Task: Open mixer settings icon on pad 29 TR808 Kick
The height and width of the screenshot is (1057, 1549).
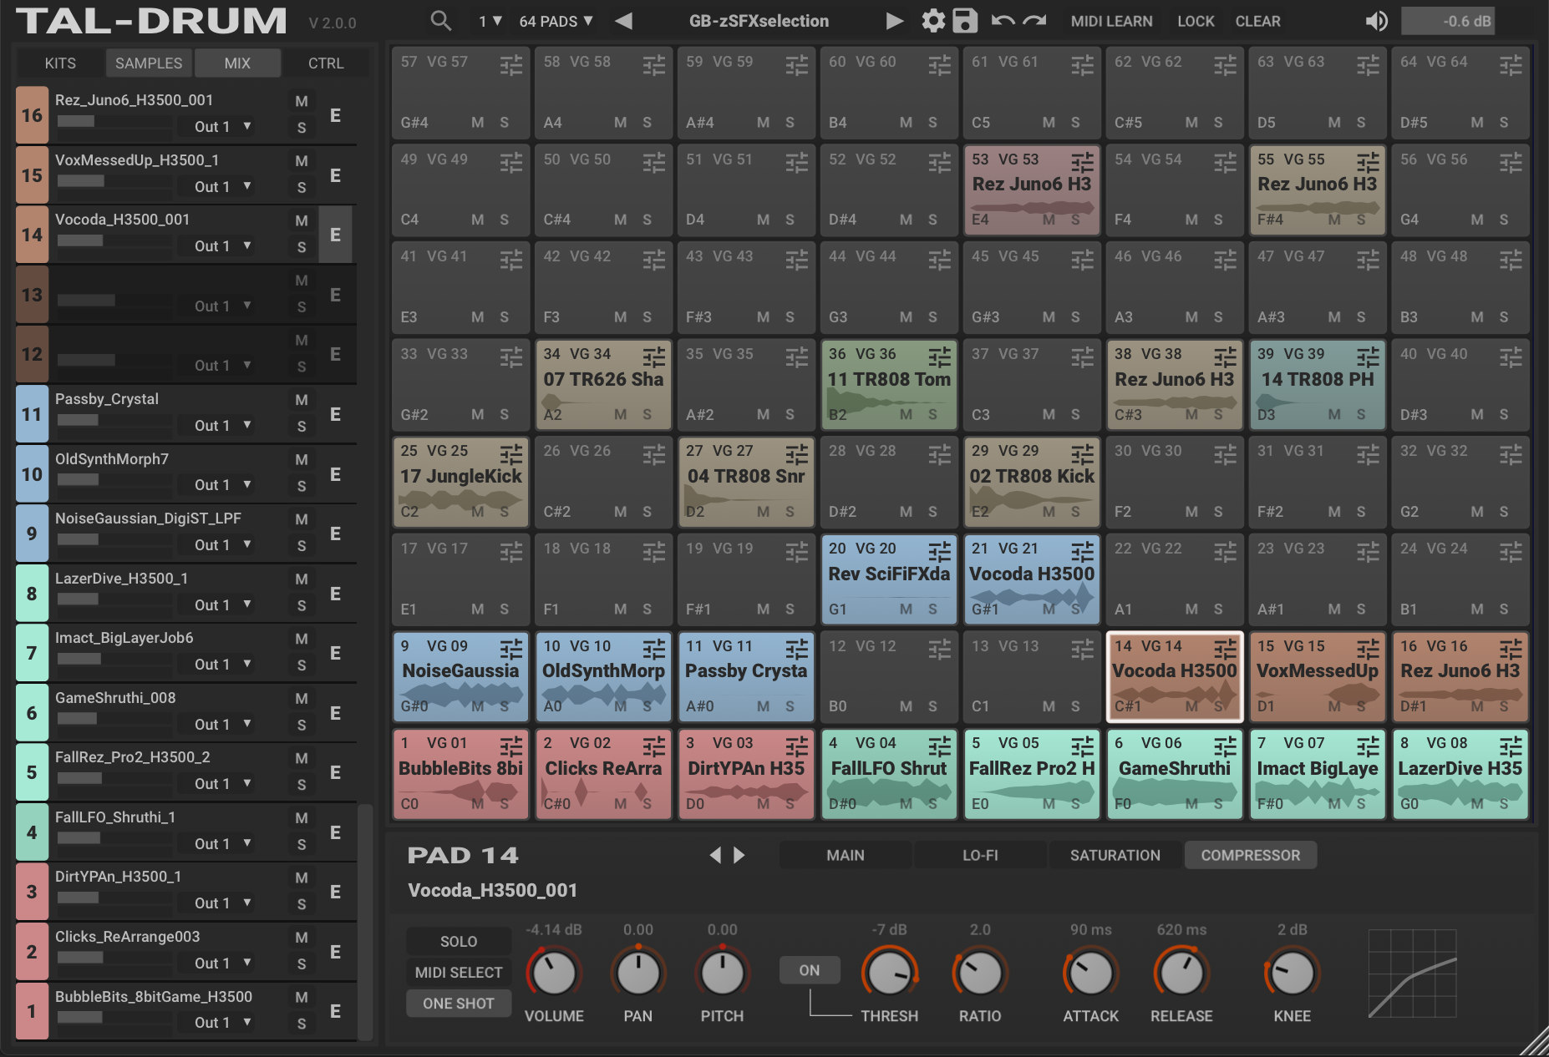Action: coord(1082,453)
